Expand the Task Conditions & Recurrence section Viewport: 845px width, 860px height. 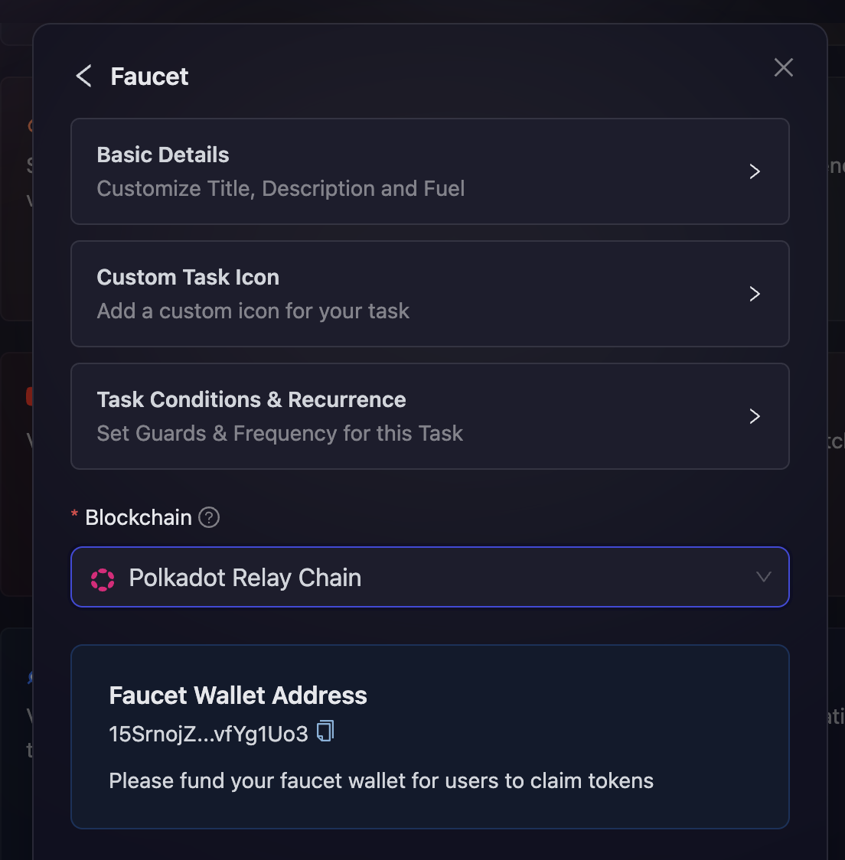point(429,416)
